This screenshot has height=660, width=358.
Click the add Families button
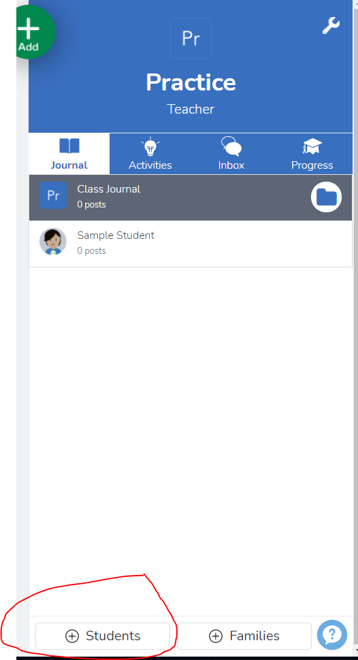(244, 636)
